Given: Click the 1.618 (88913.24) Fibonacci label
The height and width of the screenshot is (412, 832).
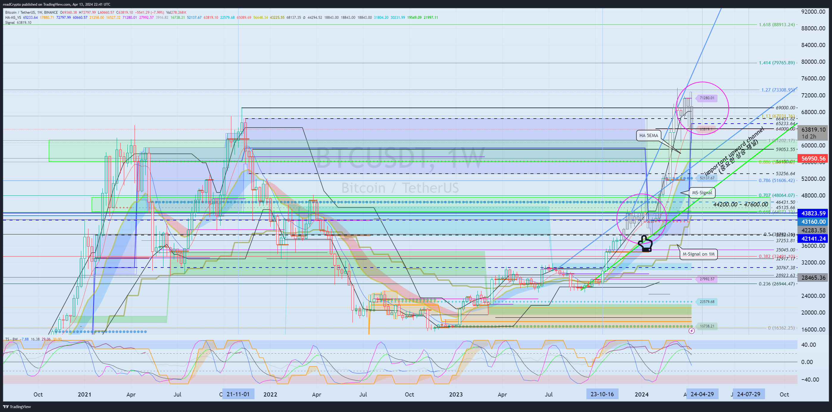Looking at the screenshot, I should [777, 24].
